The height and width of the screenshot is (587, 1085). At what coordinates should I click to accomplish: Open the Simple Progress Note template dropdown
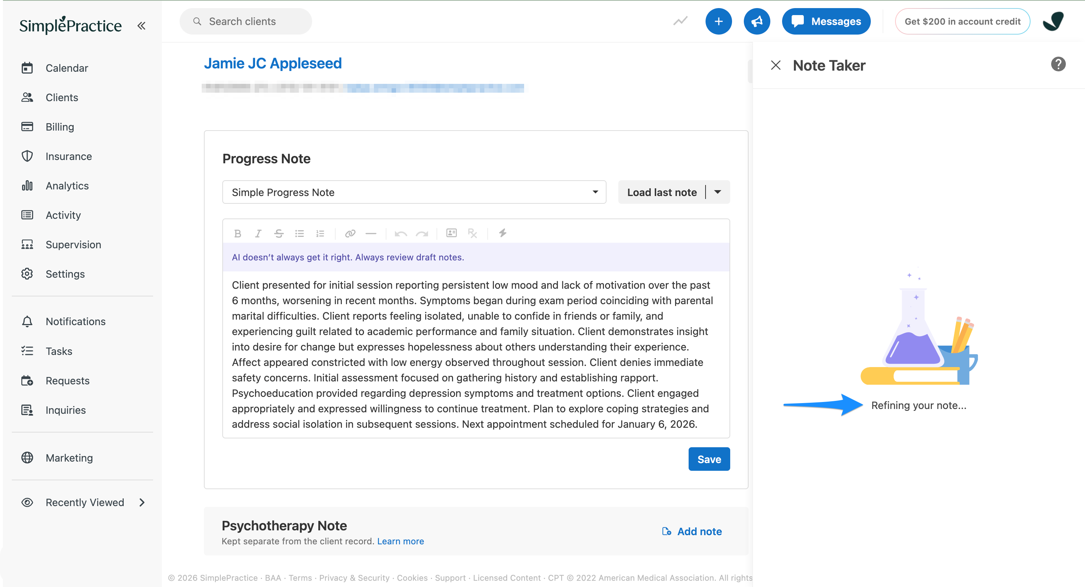(414, 192)
